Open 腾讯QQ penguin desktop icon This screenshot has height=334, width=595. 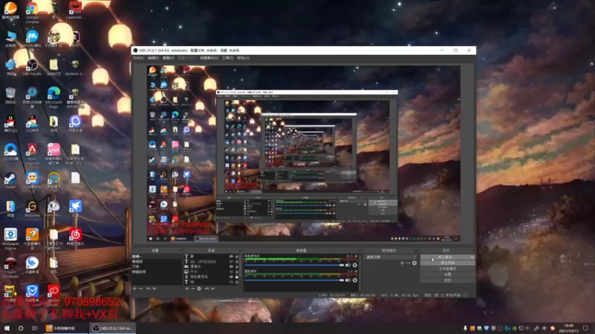coord(10,123)
